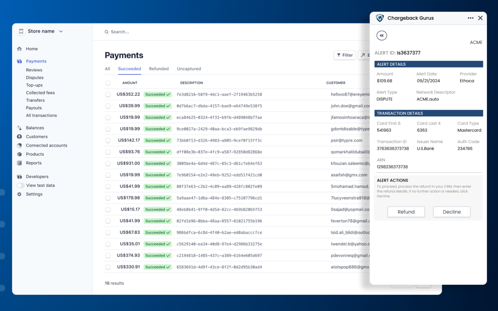Image resolution: width=498 pixels, height=311 pixels.
Task: Click the Refund button in Alert Actions
Action: tap(406, 212)
